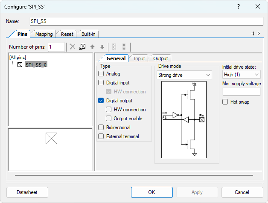The height and width of the screenshot is (203, 268).
Task: Enable the Analog checkbox
Action: (x=101, y=74)
